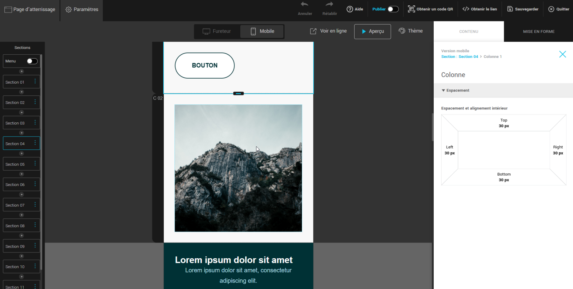The height and width of the screenshot is (289, 573).
Task: Open options menu for Section 07
Action: click(35, 205)
